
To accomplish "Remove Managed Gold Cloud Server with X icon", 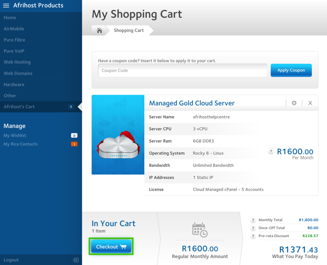I will pyautogui.click(x=310, y=103).
